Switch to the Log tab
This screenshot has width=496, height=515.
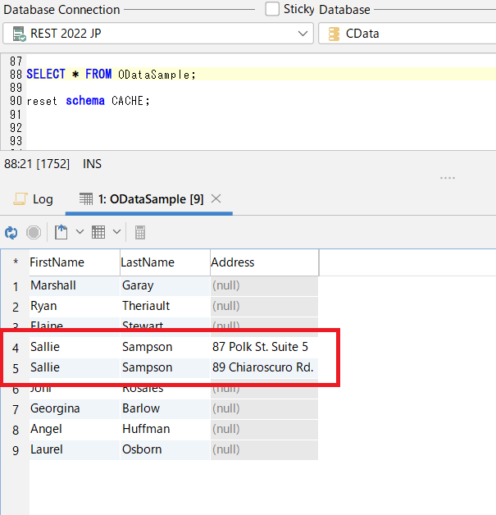click(x=33, y=199)
